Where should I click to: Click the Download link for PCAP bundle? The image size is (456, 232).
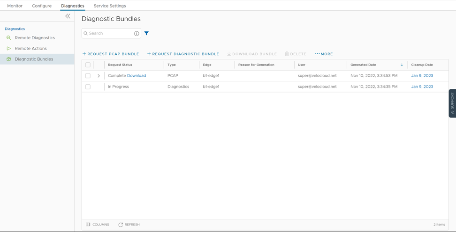[137, 76]
